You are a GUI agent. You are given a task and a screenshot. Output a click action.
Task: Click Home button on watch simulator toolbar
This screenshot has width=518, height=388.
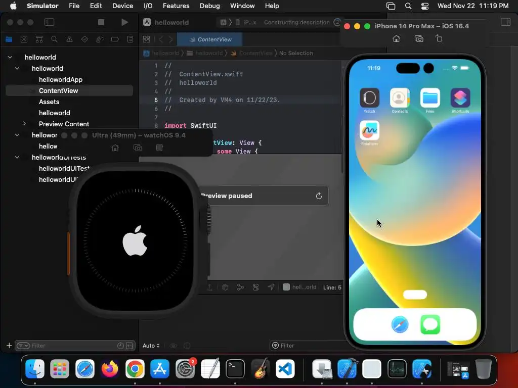tap(115, 148)
